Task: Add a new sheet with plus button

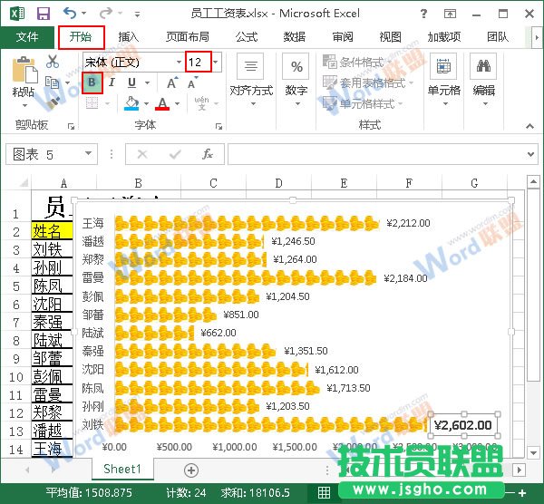Action: pyautogui.click(x=191, y=470)
